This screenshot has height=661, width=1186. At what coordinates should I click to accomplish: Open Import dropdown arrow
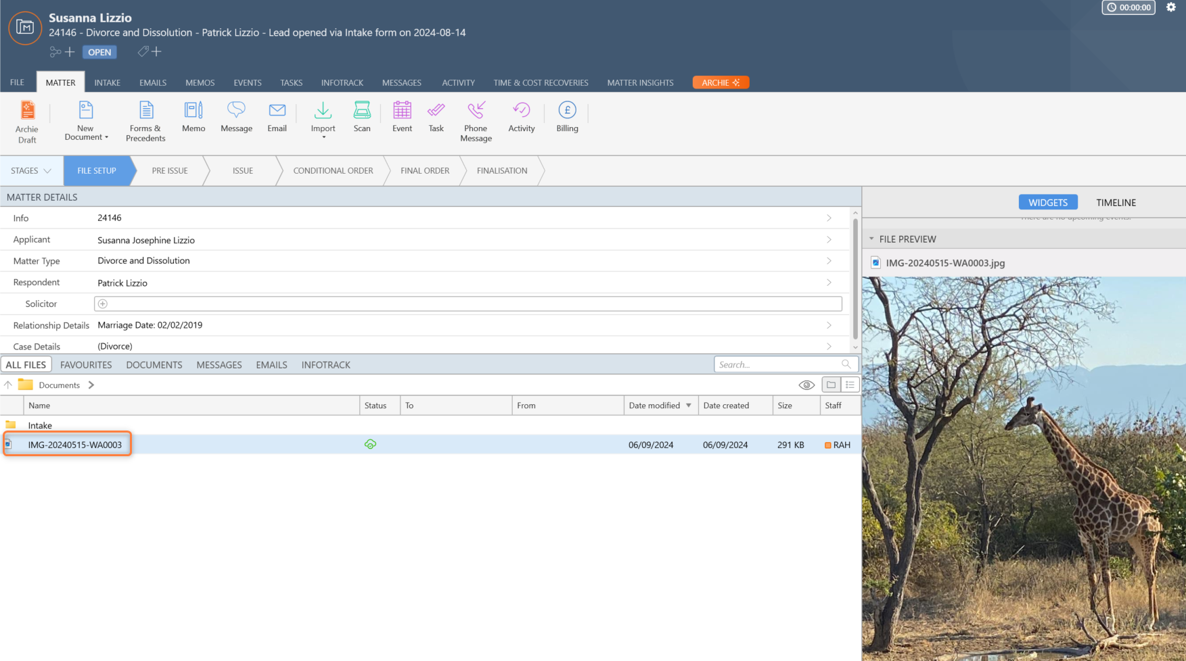323,138
